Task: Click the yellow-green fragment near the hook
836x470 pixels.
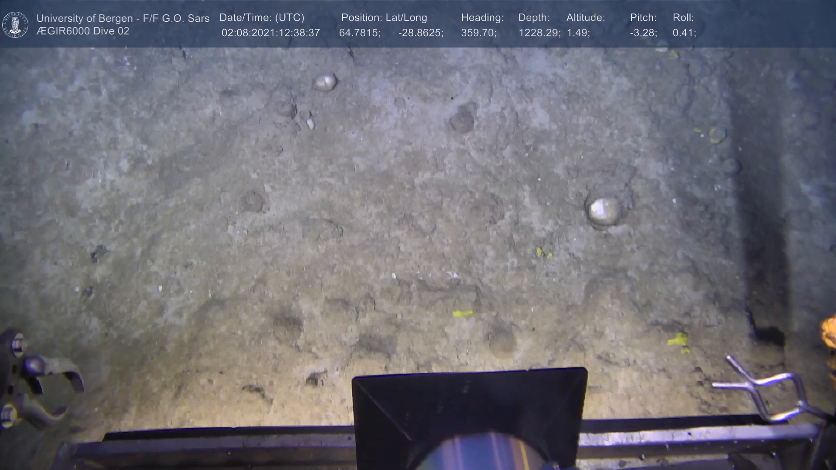Action: (678, 339)
